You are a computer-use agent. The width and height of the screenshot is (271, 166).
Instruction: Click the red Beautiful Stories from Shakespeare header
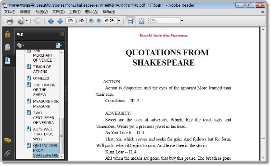[164, 36]
